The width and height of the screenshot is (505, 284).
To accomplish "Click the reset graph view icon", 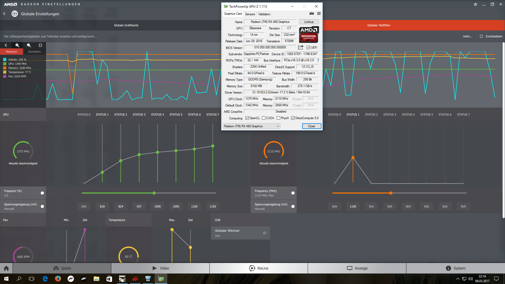I will click(x=40, y=45).
